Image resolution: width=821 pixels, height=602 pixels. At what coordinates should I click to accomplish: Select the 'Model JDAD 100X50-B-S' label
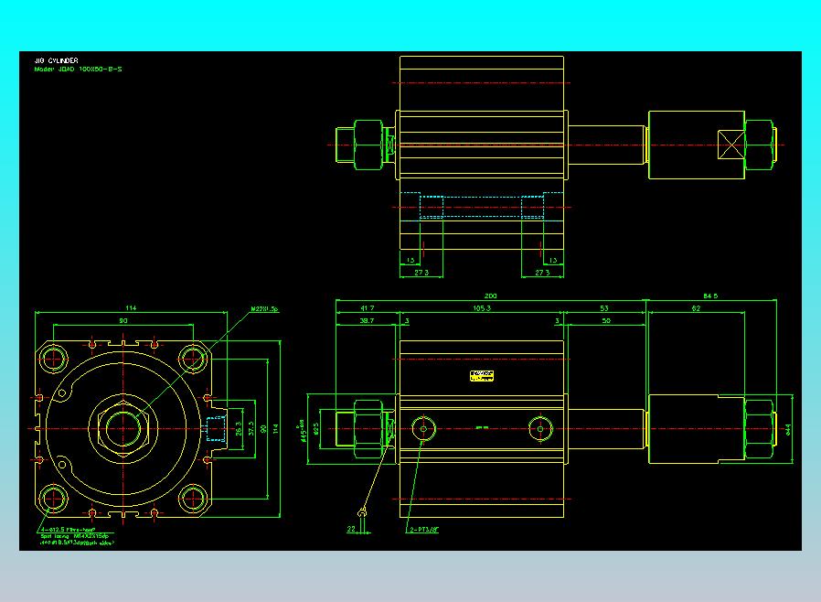pyautogui.click(x=78, y=70)
